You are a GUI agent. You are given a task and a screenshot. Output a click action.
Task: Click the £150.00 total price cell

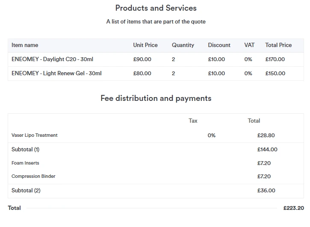(x=275, y=74)
